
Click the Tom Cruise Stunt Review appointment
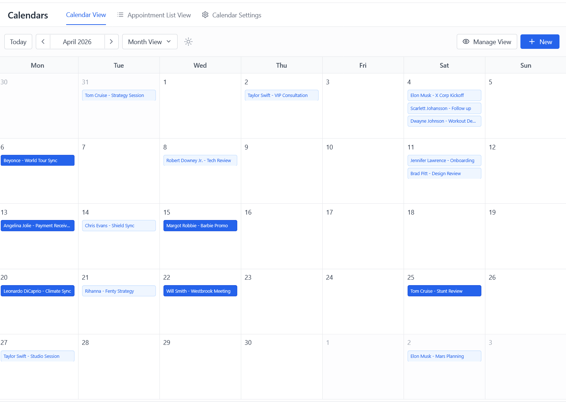[444, 291]
